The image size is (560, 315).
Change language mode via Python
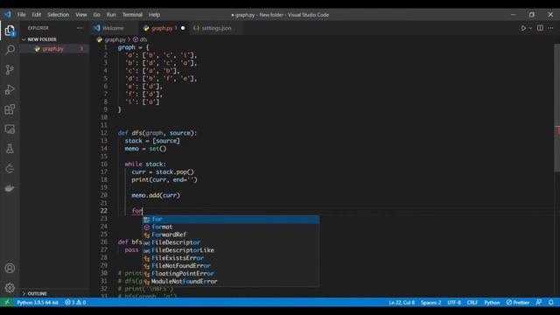tap(492, 303)
